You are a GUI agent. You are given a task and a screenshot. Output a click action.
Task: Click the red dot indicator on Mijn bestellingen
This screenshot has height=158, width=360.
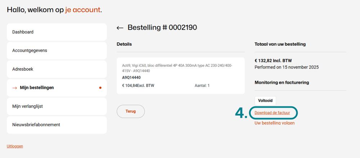coord(100,88)
